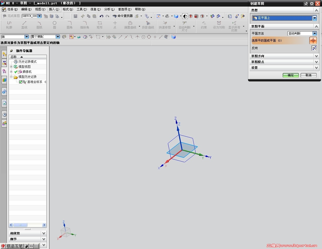Click the 完成草图 finish sketch flag
The image size is (322, 249).
[11, 16]
